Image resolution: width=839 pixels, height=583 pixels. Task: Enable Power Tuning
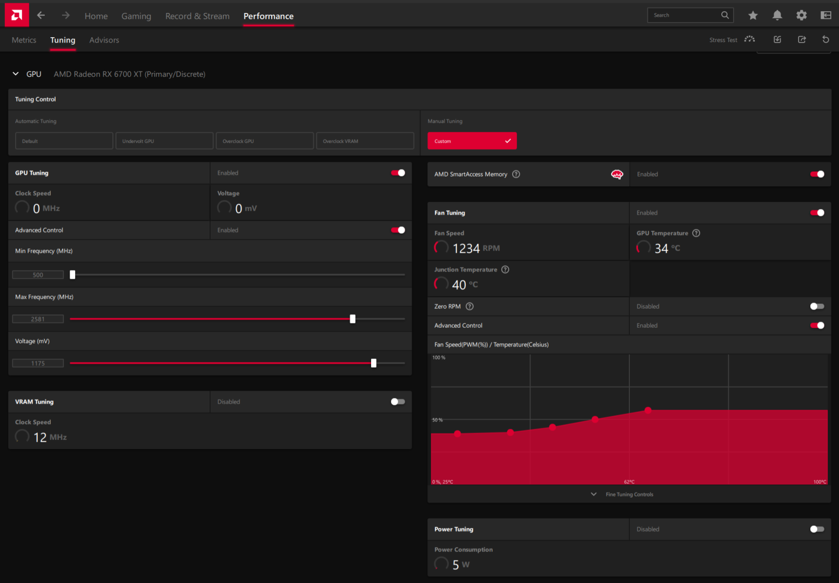coord(817,529)
